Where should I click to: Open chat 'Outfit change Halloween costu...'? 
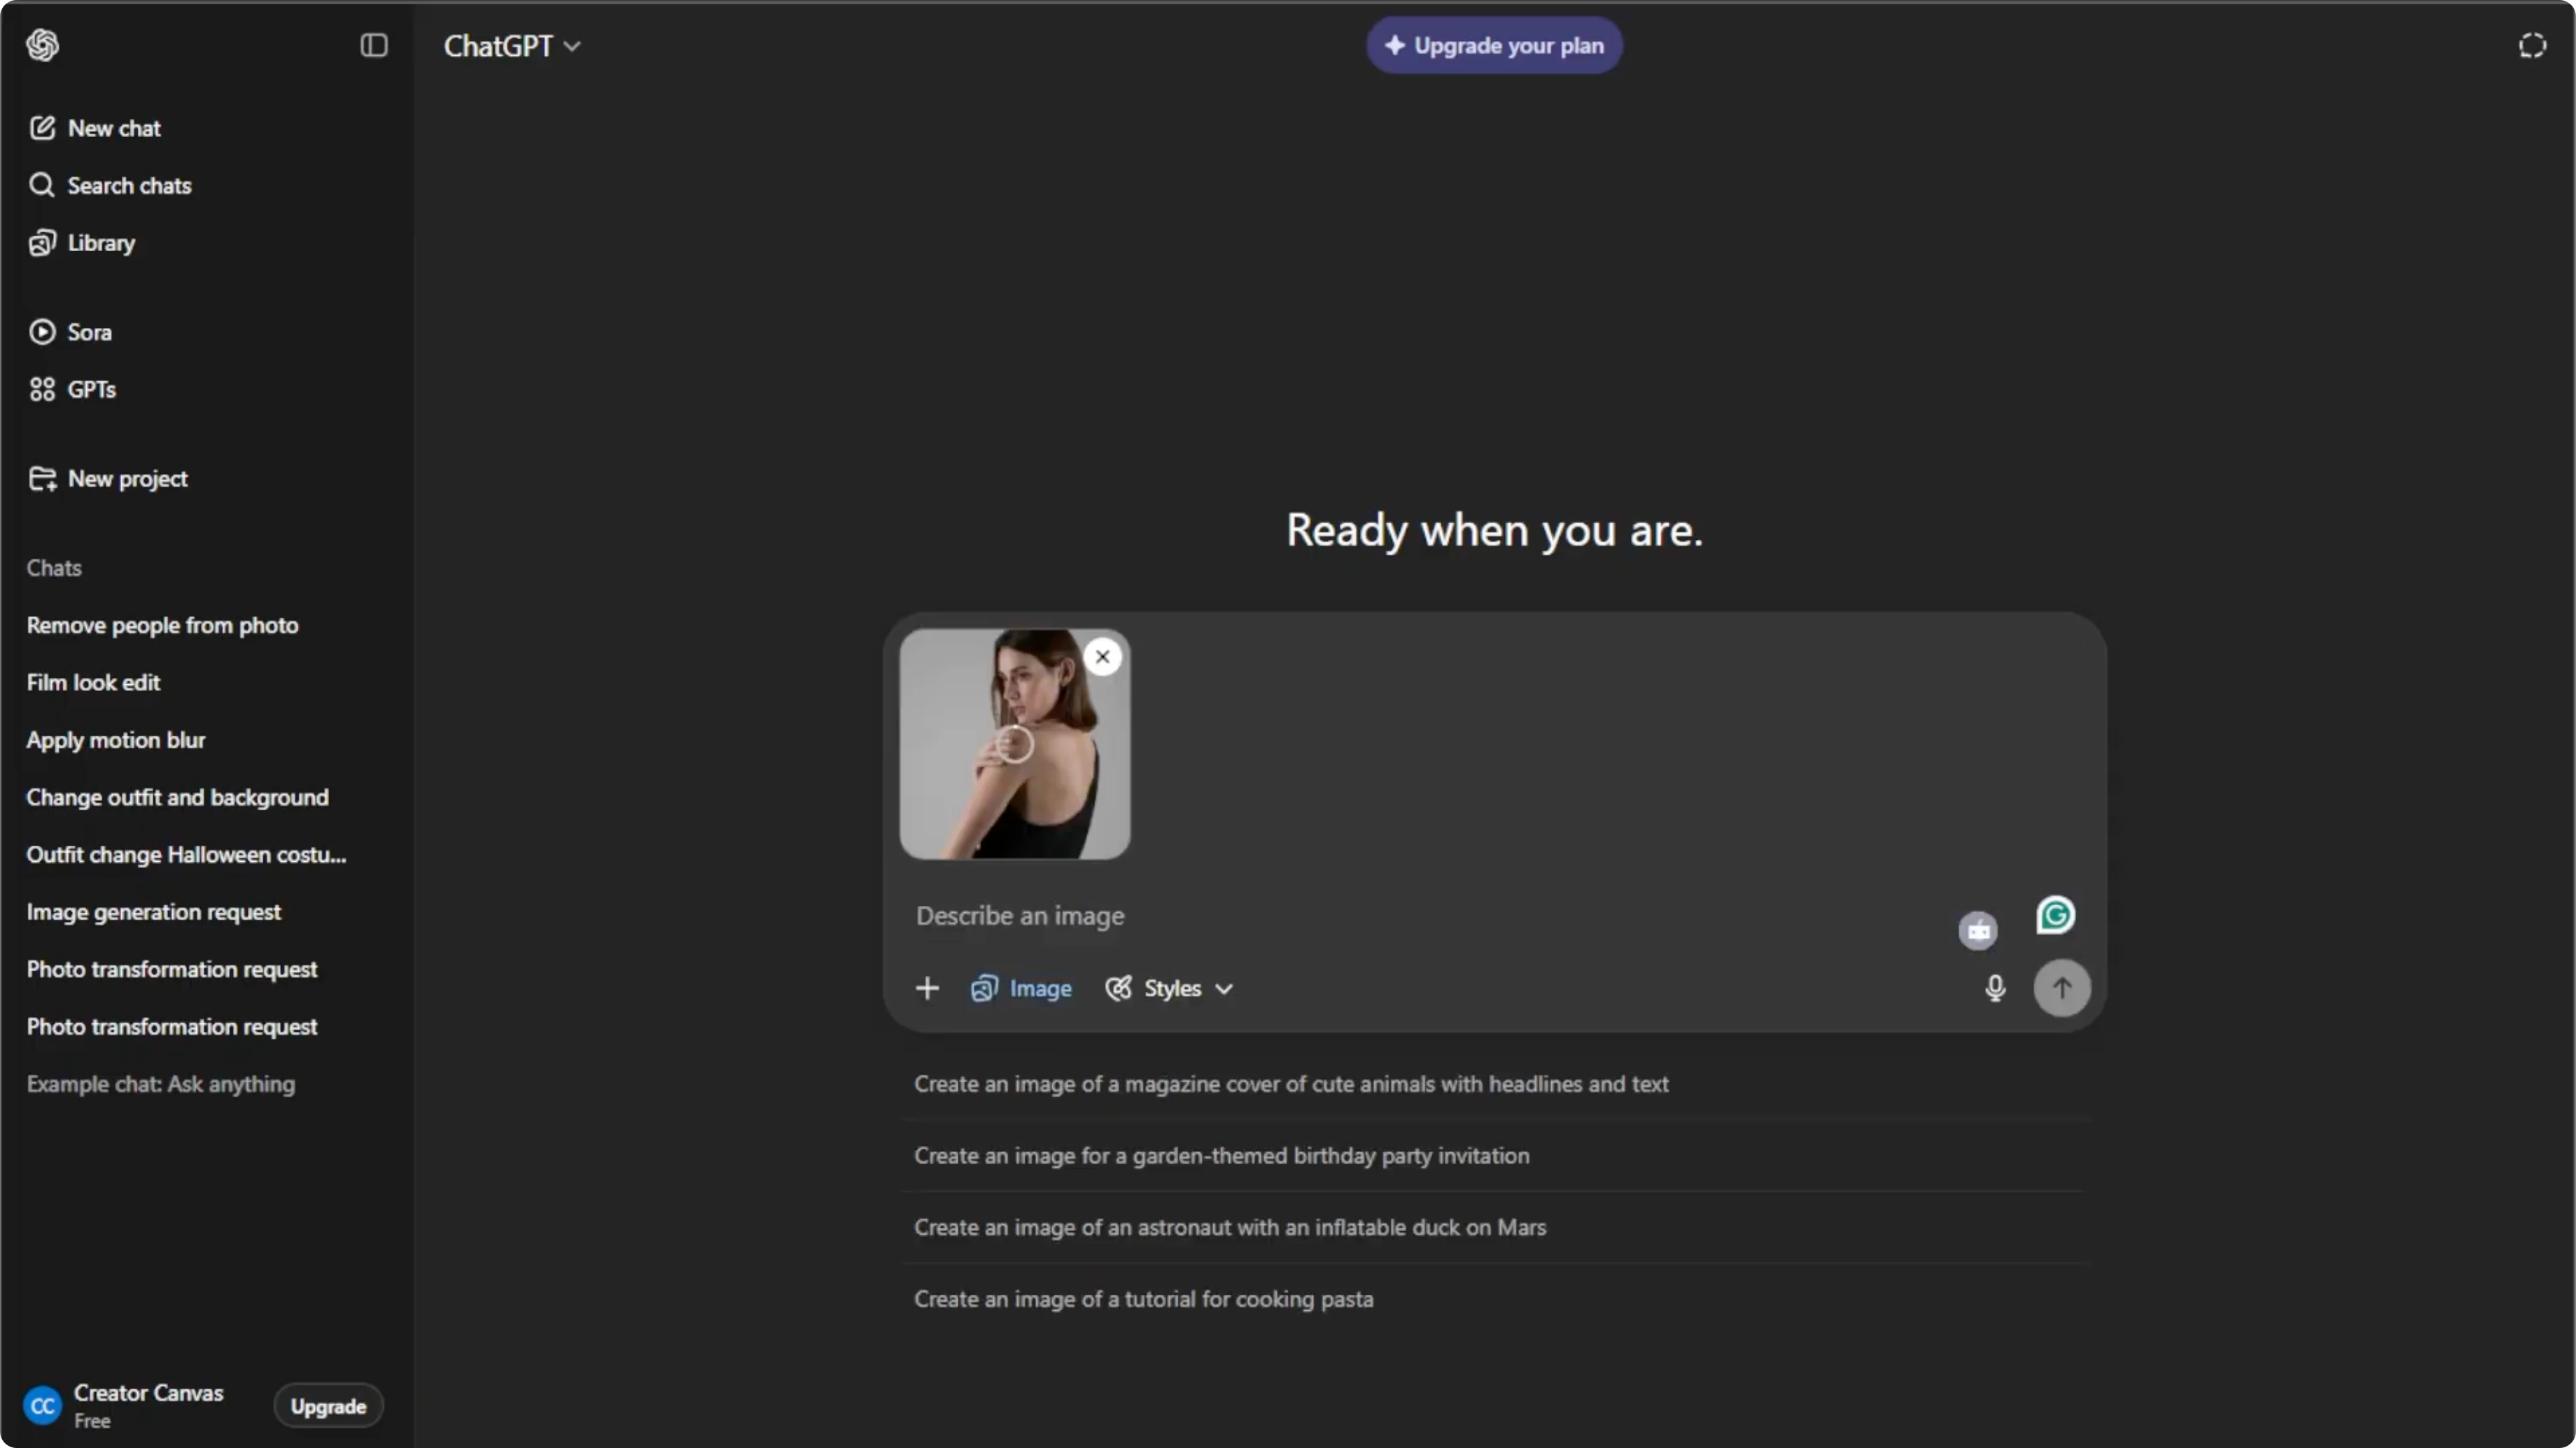pyautogui.click(x=187, y=854)
